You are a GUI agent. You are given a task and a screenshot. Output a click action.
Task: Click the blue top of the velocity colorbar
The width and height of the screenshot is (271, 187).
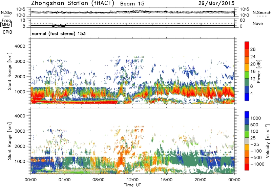[247, 115]
